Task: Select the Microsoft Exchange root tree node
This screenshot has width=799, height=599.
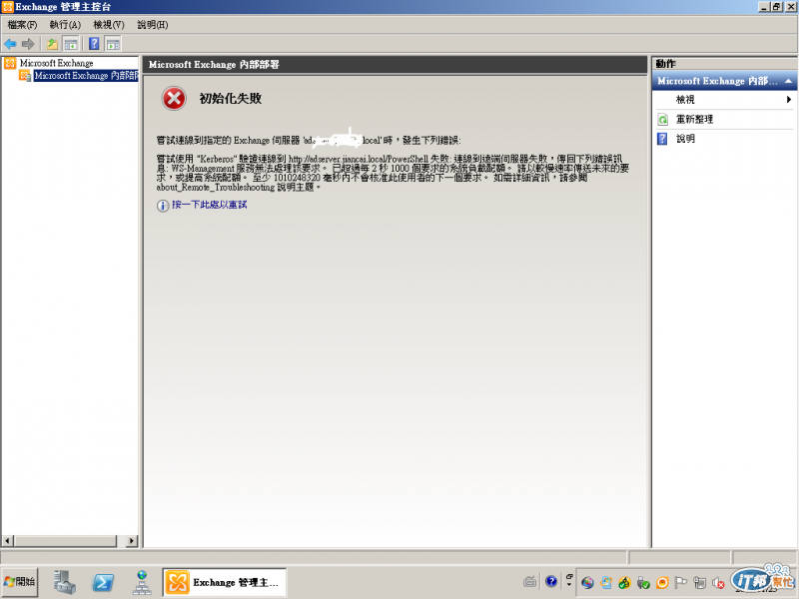Action: (x=57, y=63)
